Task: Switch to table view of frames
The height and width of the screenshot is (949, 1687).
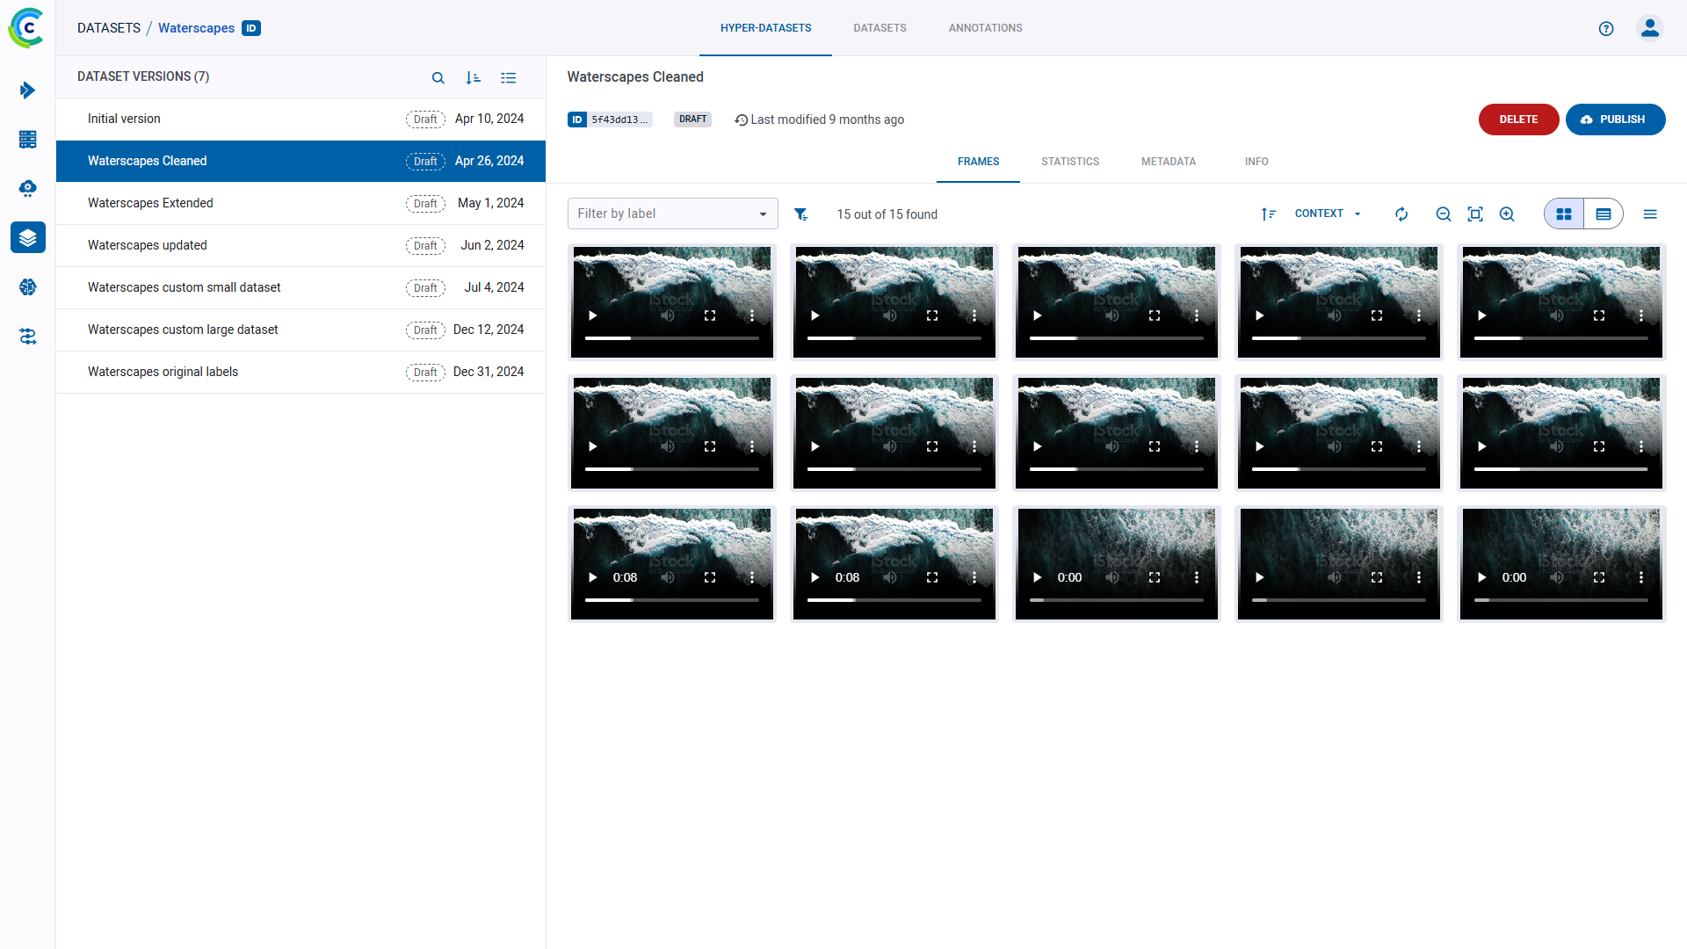Action: coord(1604,214)
